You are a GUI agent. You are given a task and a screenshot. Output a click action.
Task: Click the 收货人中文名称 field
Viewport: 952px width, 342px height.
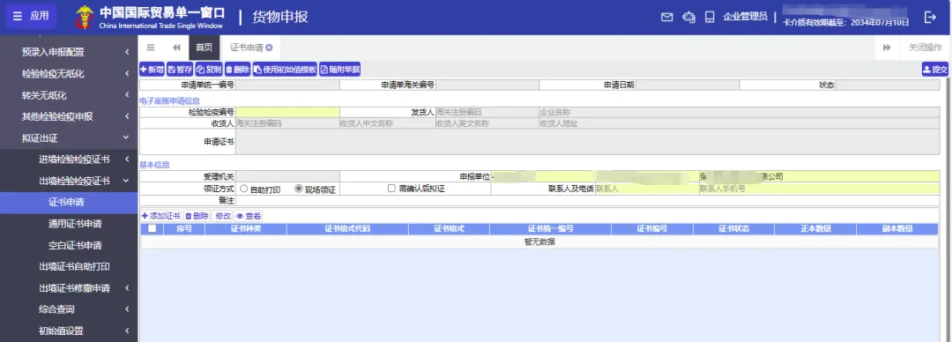tap(387, 123)
